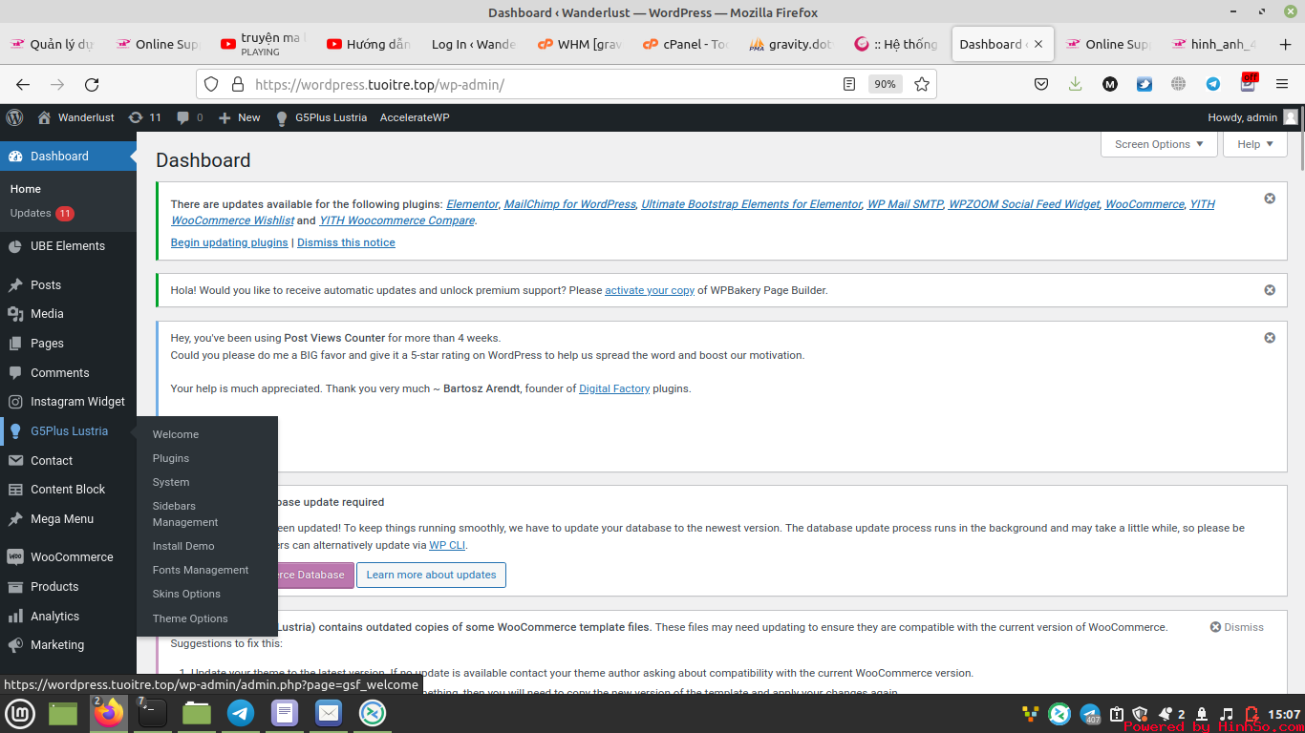Dismiss the WPBakery activation notice

tap(1270, 290)
